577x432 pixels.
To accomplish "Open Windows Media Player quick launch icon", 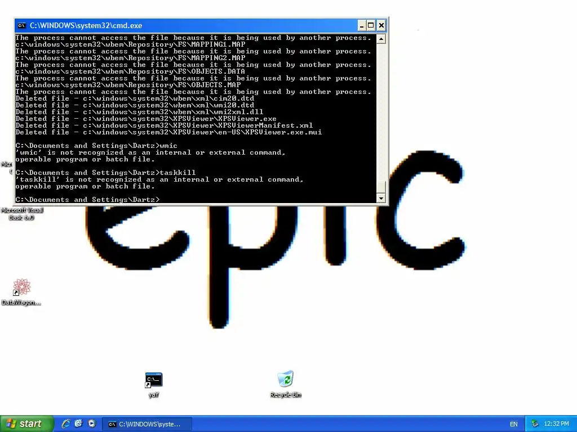I will [92, 424].
